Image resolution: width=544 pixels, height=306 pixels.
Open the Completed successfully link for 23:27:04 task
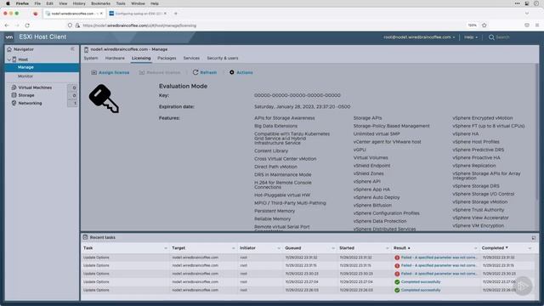[421, 281]
